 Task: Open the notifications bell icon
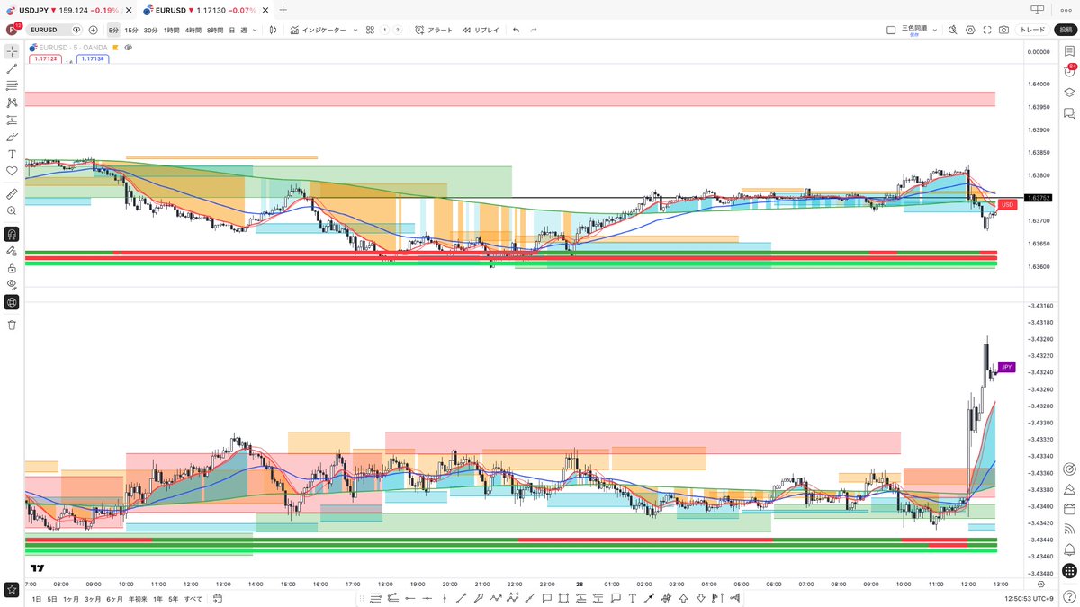pyautogui.click(x=1069, y=549)
